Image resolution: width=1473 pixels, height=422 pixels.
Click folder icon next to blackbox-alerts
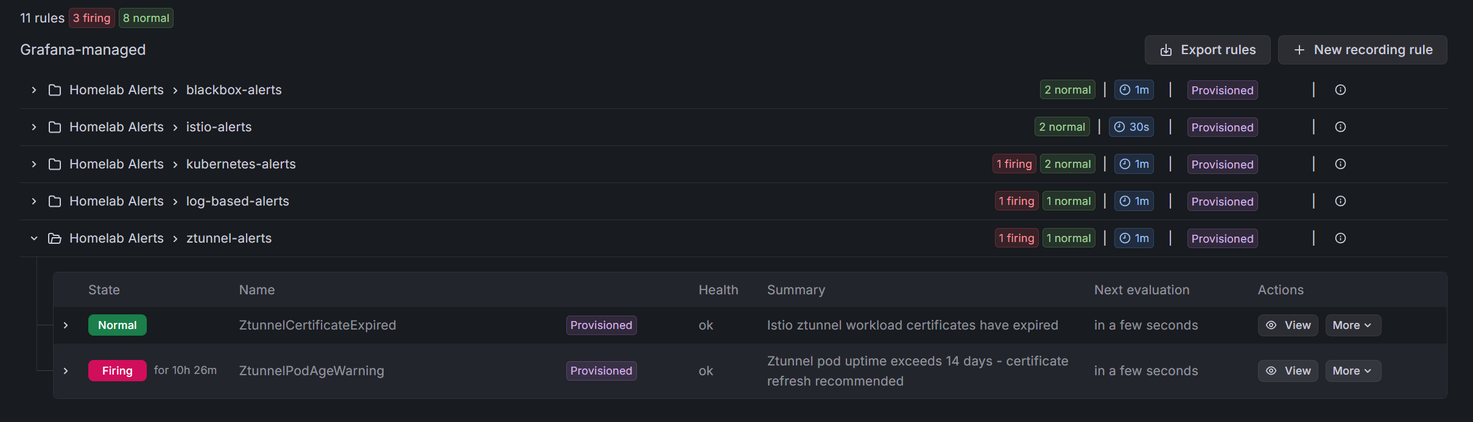tap(55, 90)
